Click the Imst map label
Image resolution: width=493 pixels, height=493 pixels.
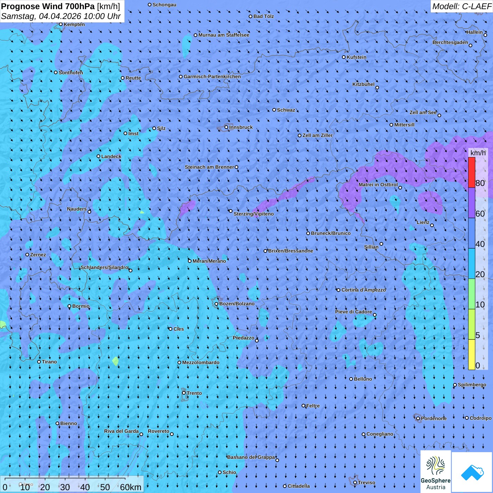pyautogui.click(x=133, y=133)
